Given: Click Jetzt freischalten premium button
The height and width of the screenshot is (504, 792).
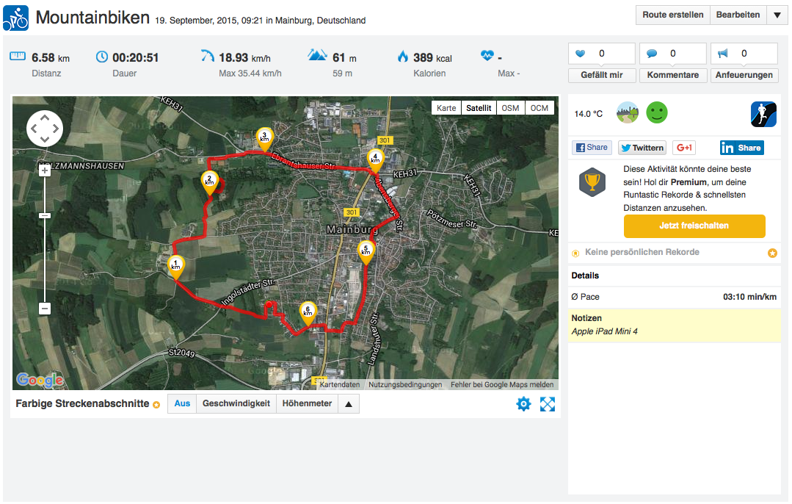Looking at the screenshot, I should point(694,226).
